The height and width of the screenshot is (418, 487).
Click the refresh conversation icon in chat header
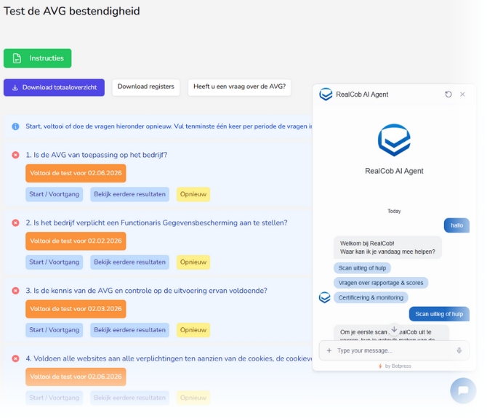448,95
